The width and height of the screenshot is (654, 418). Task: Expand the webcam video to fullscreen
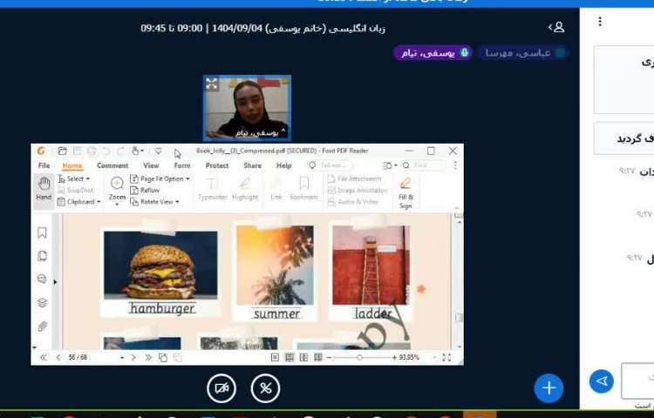point(212,84)
